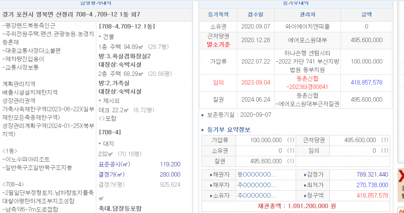Select the 금액 column header
The image size is (404, 213).
(x=366, y=15)
